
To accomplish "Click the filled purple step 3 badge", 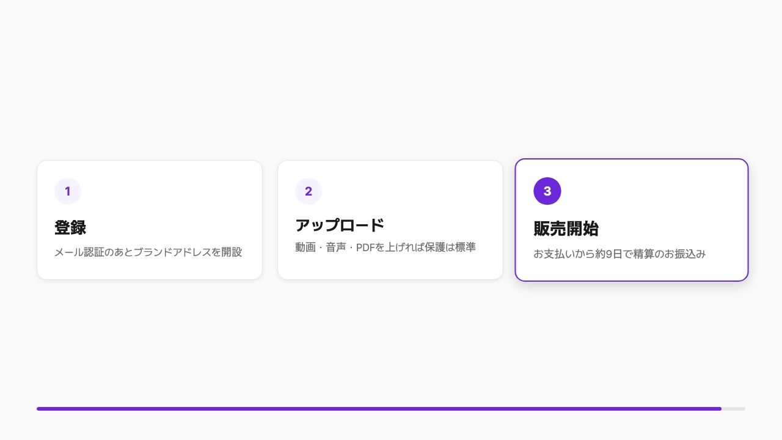I will (x=547, y=191).
